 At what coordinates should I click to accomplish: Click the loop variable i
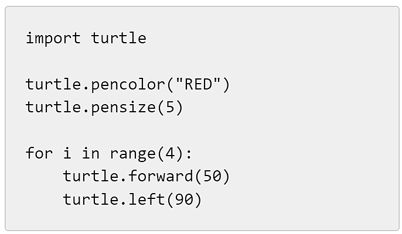[67, 153]
